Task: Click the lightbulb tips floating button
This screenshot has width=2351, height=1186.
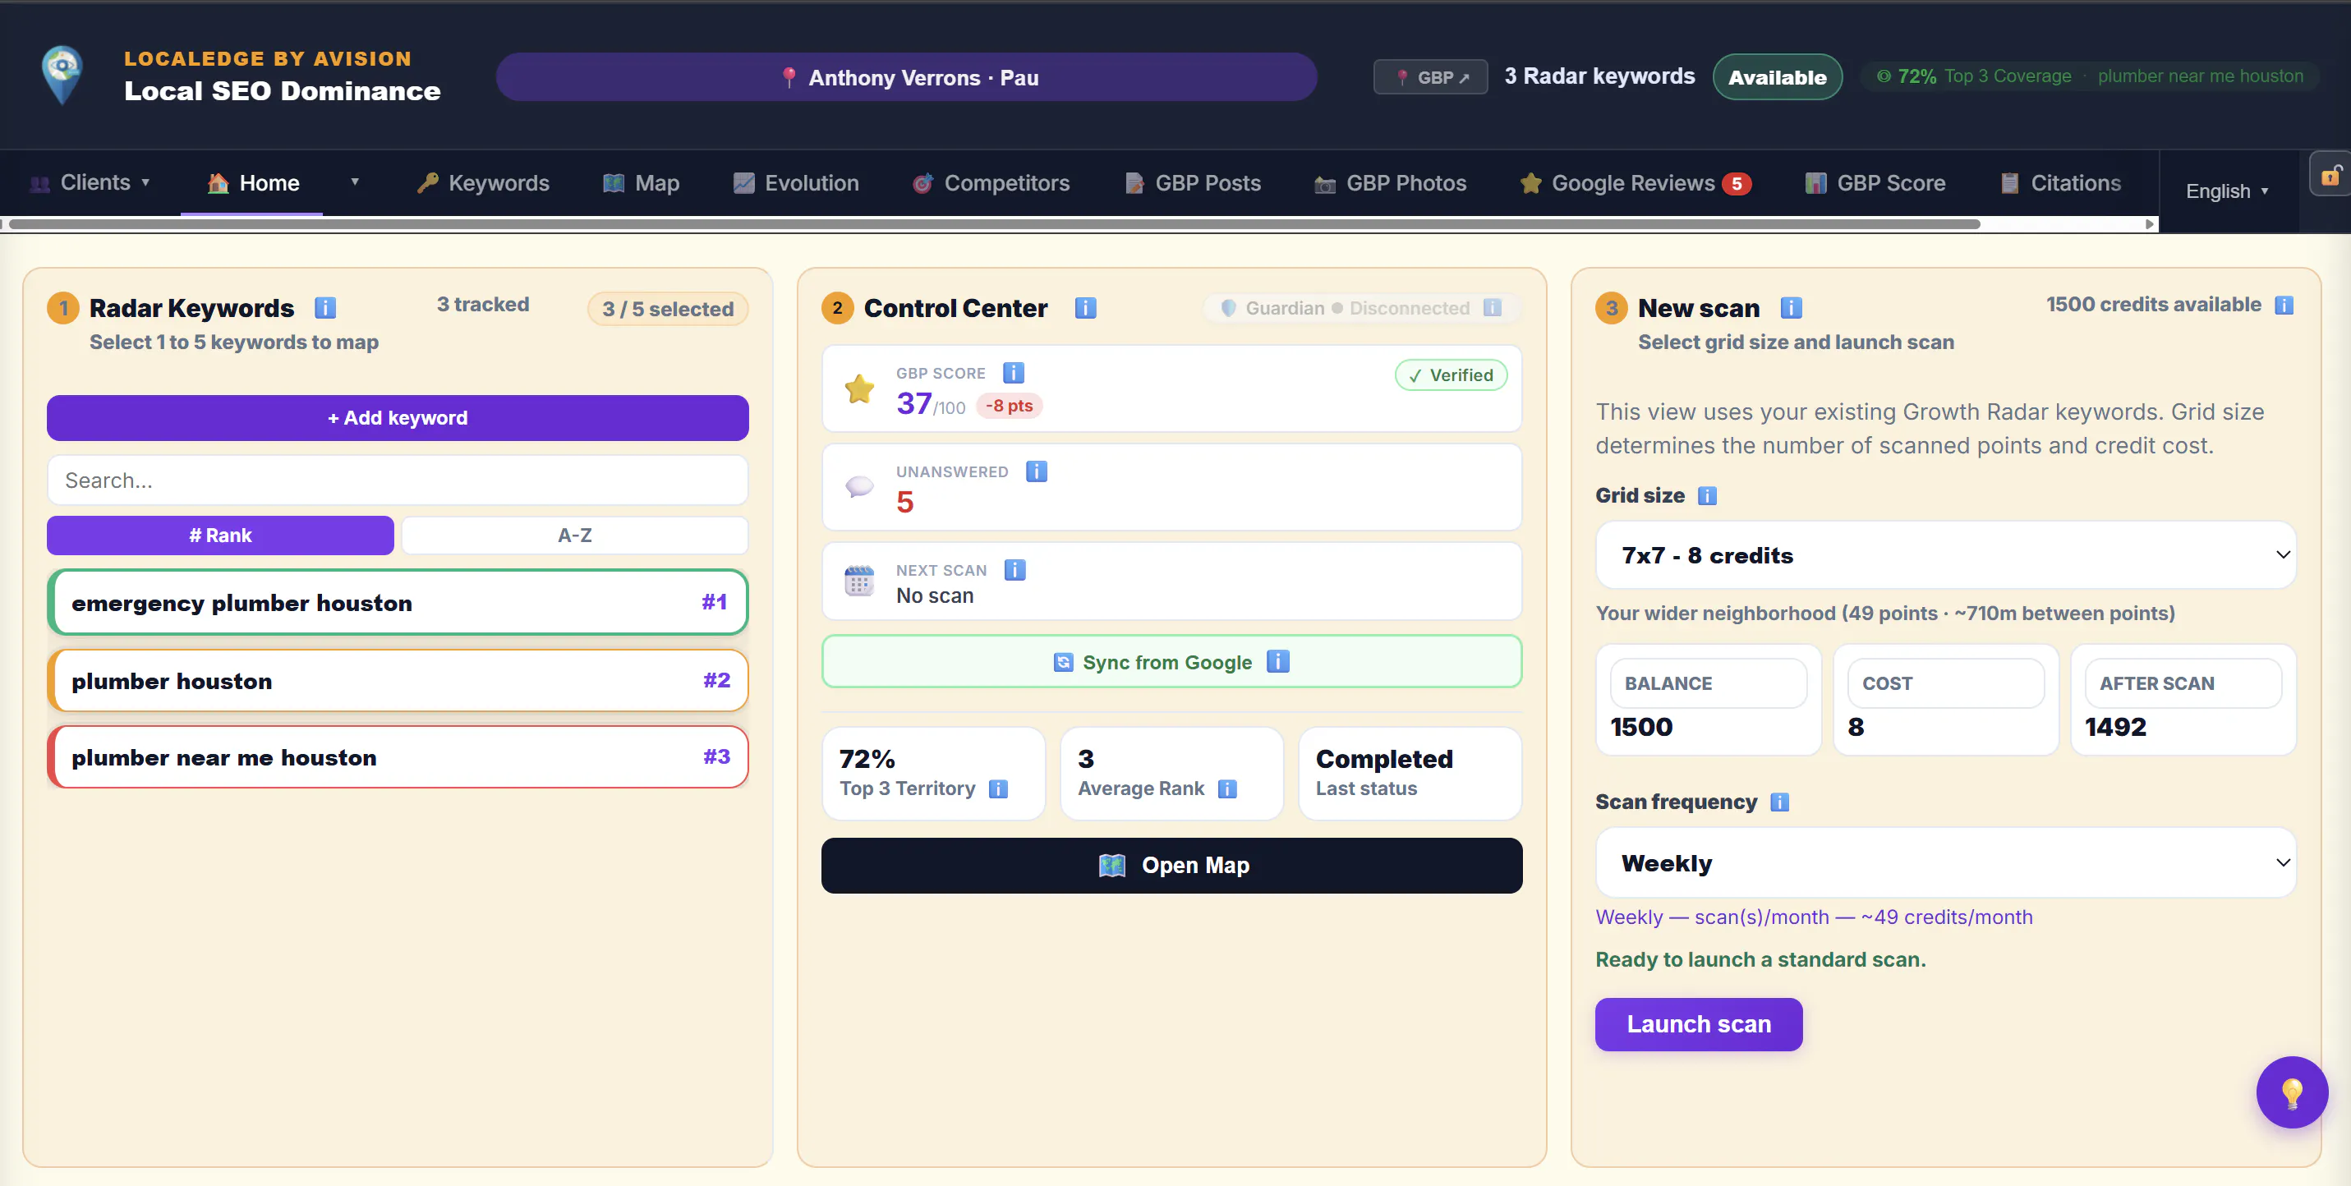Action: point(2292,1092)
